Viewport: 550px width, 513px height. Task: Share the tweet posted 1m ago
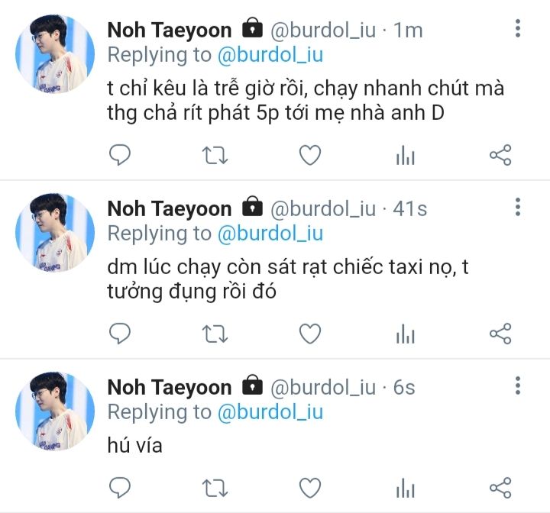[500, 155]
